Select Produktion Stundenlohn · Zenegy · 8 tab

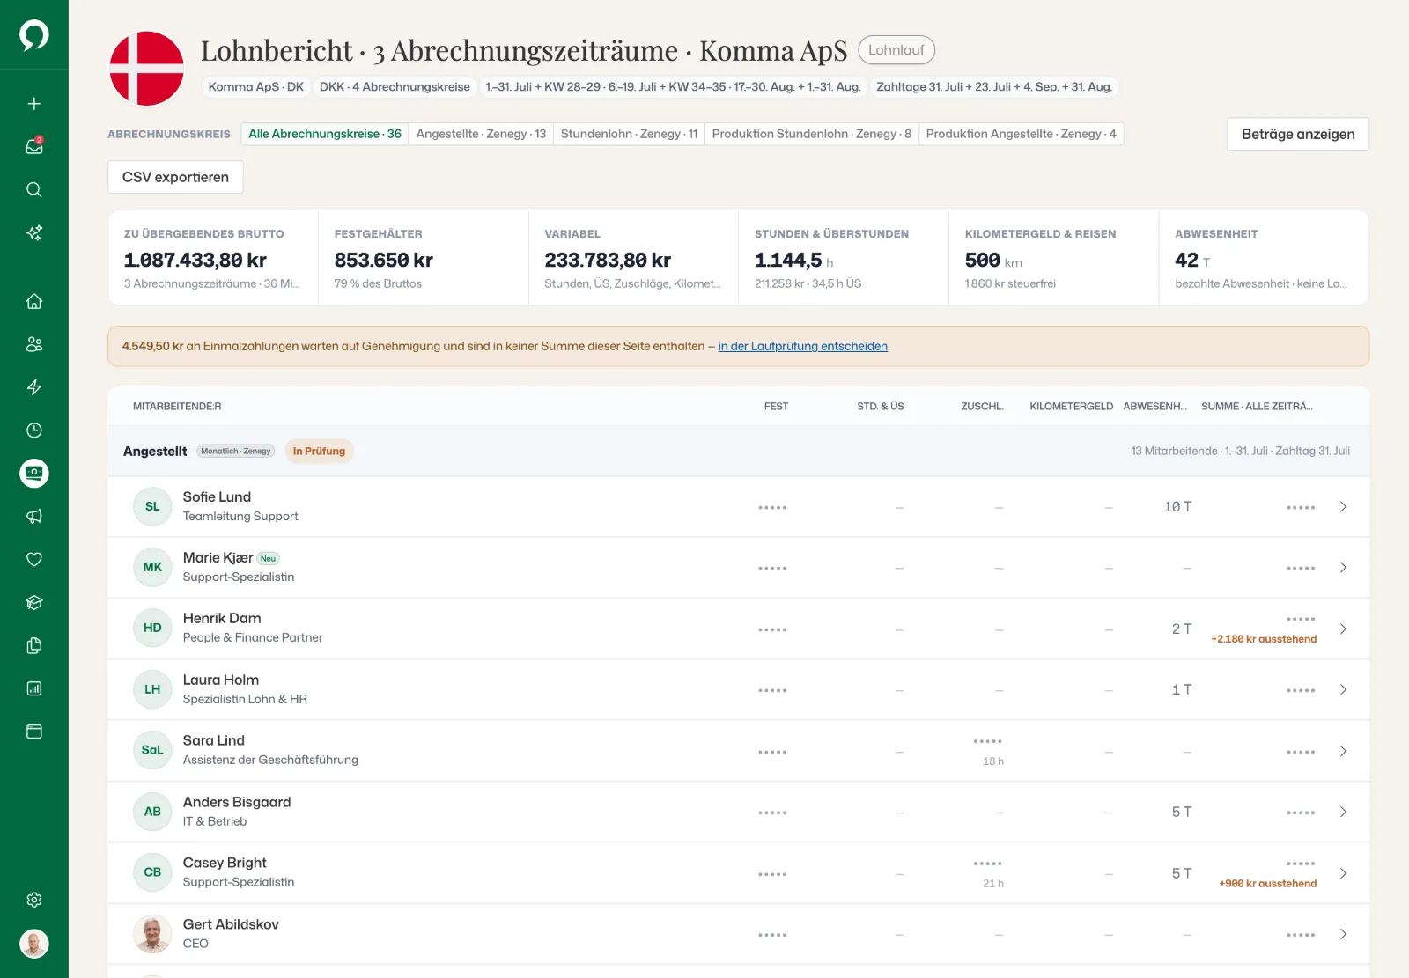811,134
